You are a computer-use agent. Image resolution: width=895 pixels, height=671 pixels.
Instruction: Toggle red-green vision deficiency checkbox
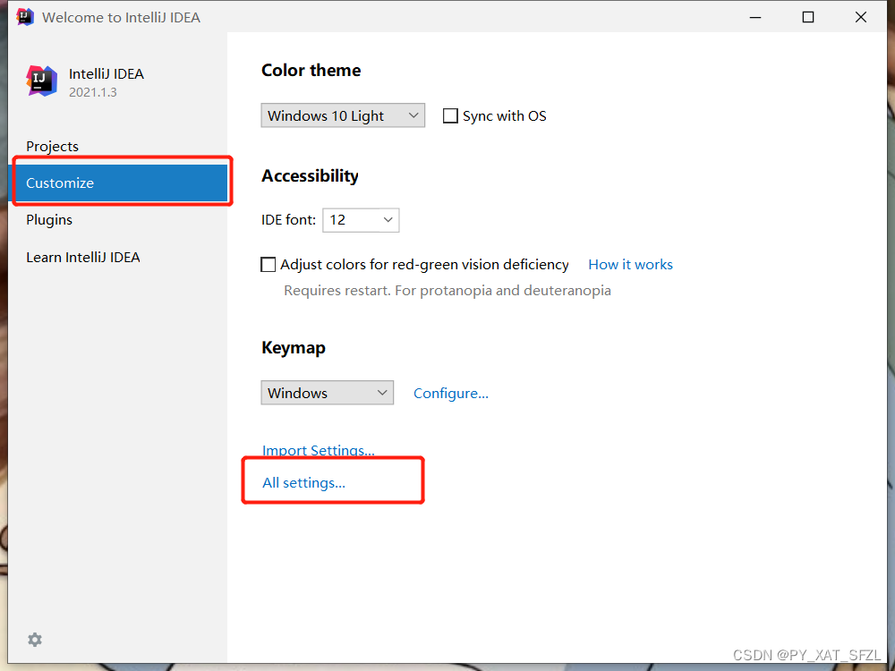[268, 265]
